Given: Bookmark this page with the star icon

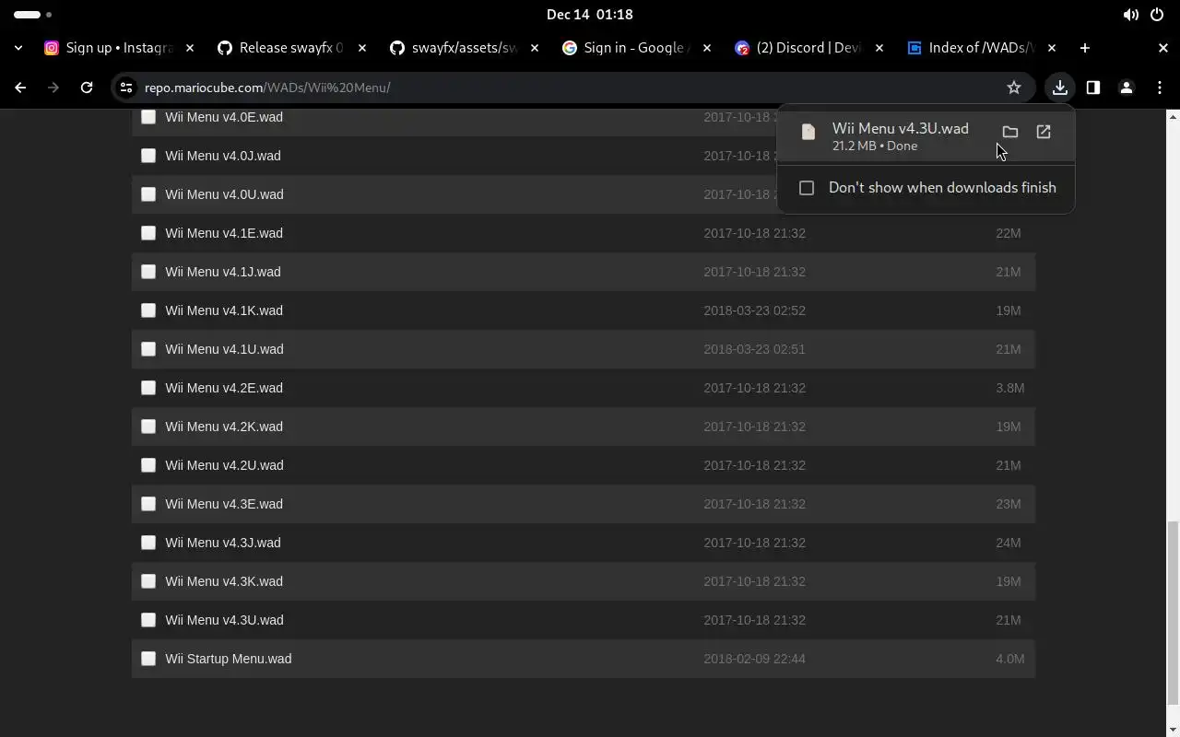Looking at the screenshot, I should [x=1014, y=88].
